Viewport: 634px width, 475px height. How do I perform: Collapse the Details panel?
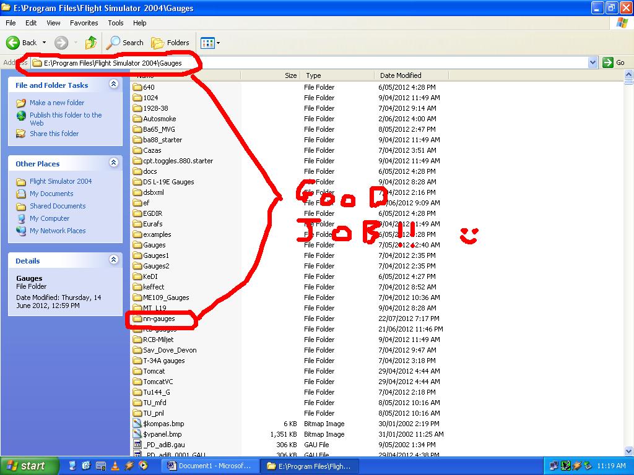tap(113, 260)
